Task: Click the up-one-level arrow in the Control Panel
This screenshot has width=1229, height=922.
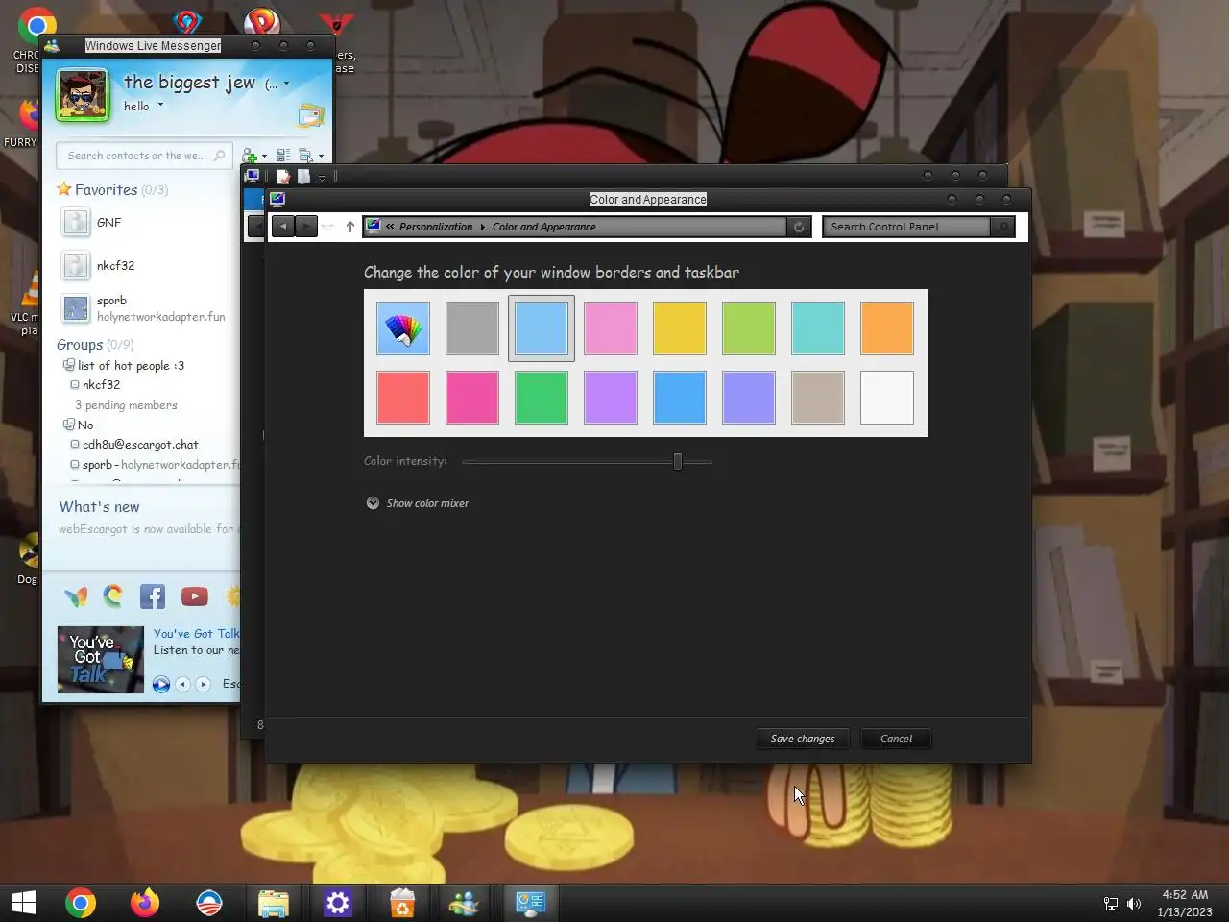Action: (x=350, y=227)
